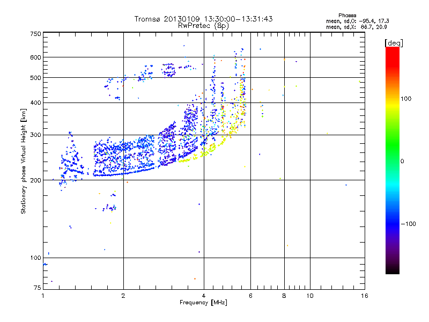Click the y-axis tick label '300'
Screen dimensions: 429x322
(36, 135)
